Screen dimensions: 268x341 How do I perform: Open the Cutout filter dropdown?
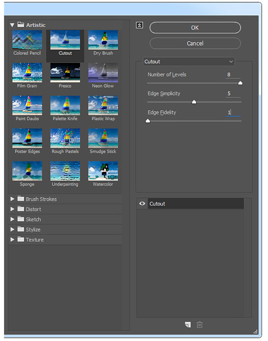(189, 61)
